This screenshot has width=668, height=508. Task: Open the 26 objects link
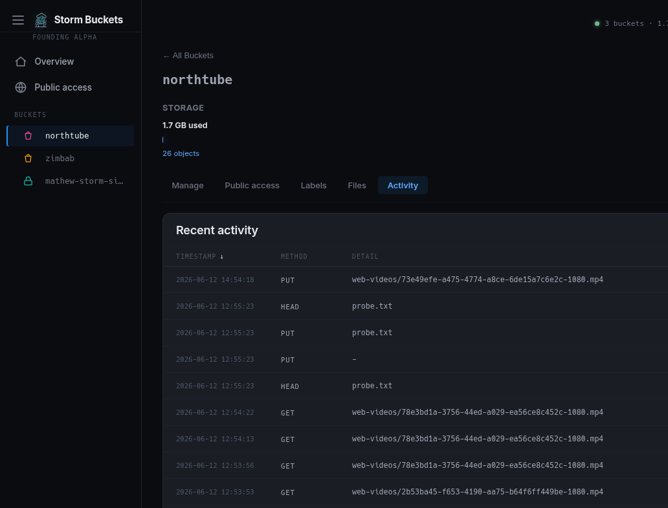pyautogui.click(x=181, y=153)
